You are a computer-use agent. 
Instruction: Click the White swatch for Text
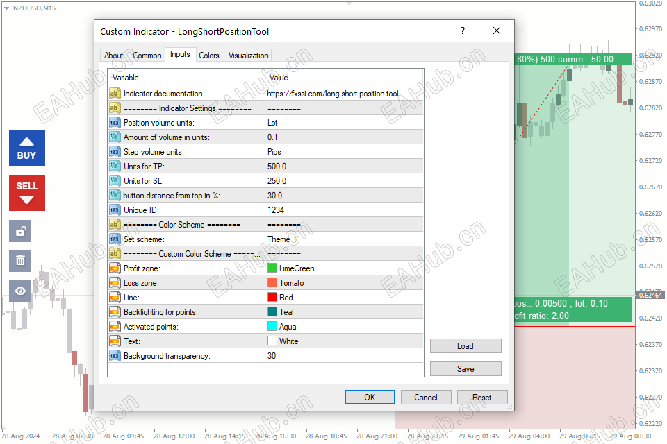coord(272,341)
